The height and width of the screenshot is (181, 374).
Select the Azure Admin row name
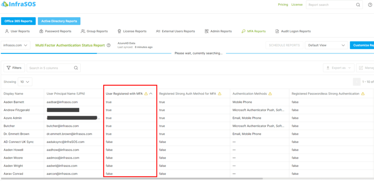point(12,118)
